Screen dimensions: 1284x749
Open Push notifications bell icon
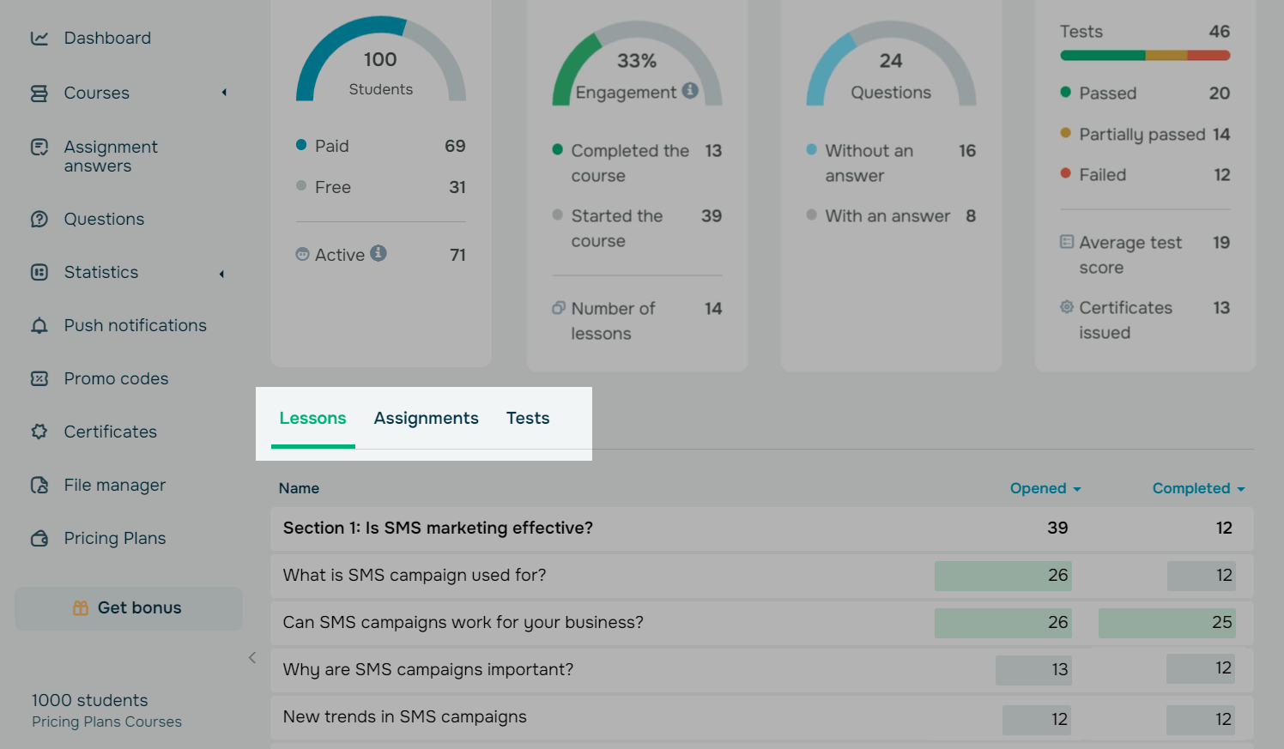[39, 326]
